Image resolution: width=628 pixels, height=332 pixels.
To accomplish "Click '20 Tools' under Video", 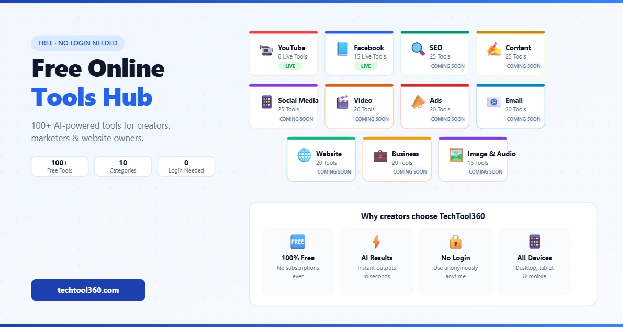I will (364, 109).
